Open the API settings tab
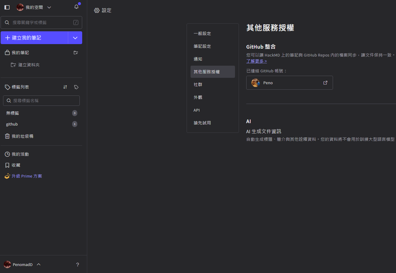The height and width of the screenshot is (273, 396). pos(213,110)
